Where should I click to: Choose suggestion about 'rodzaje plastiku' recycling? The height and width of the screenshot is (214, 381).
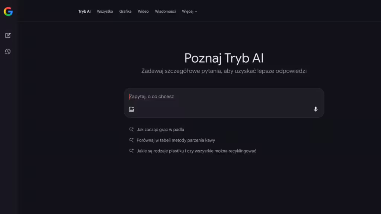(x=196, y=151)
